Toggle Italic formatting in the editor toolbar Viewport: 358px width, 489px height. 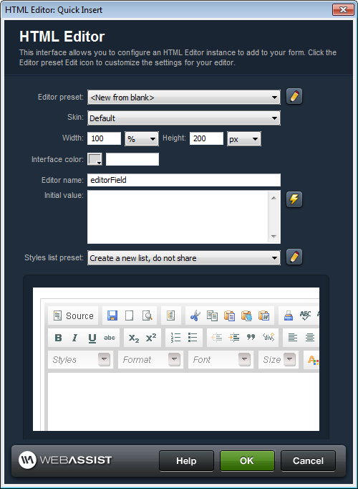(x=74, y=338)
